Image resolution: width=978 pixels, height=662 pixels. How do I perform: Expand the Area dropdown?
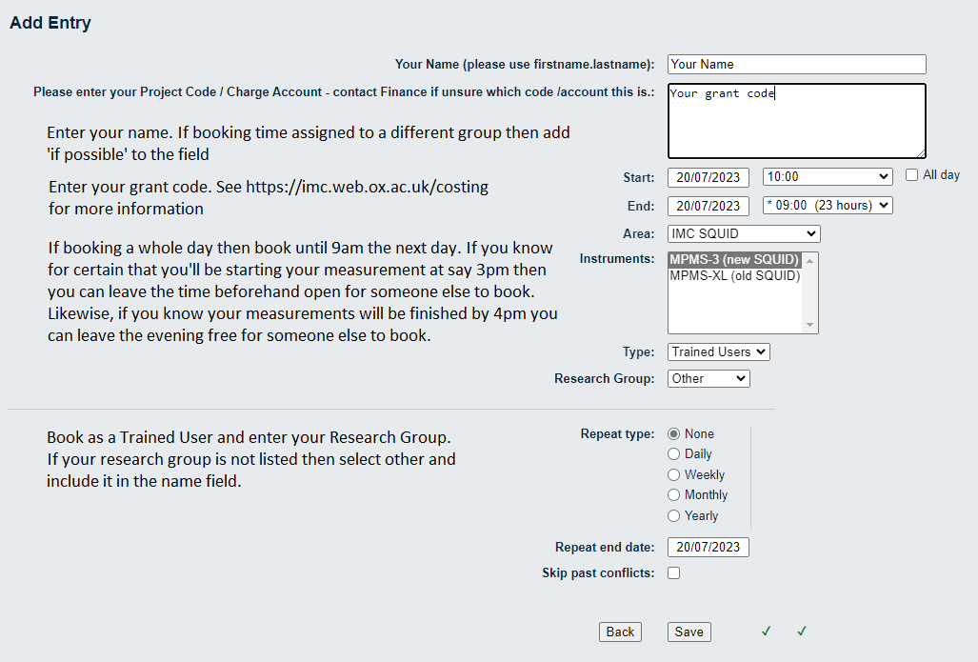744,234
